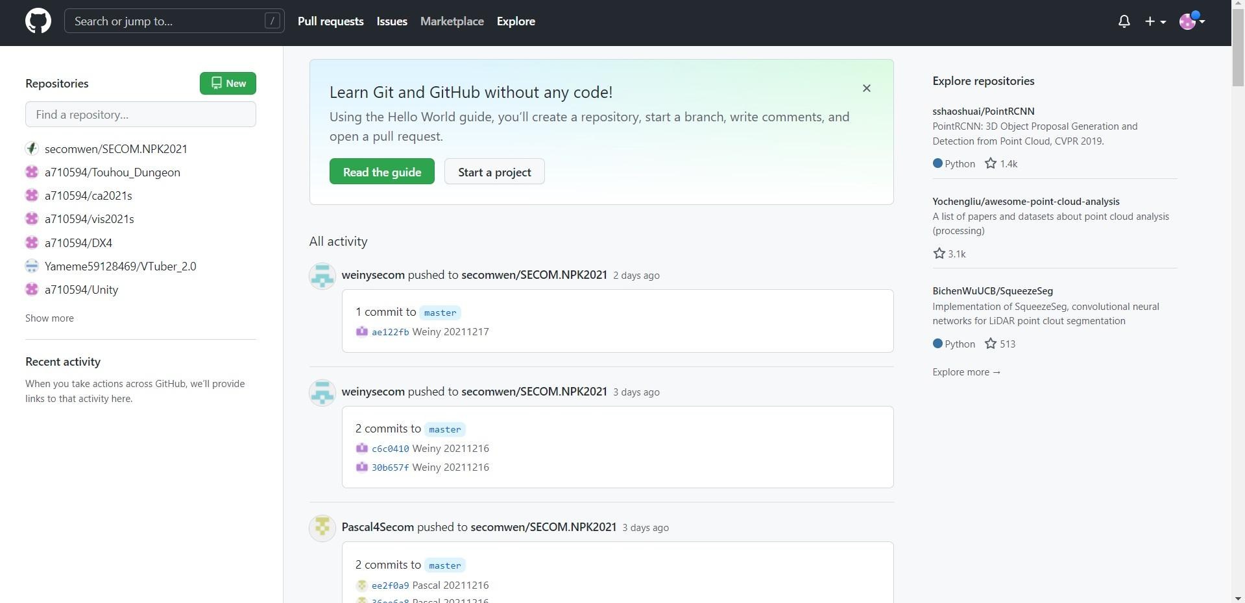The height and width of the screenshot is (603, 1245).
Task: Open commit ae122fb
Action: [x=391, y=332]
